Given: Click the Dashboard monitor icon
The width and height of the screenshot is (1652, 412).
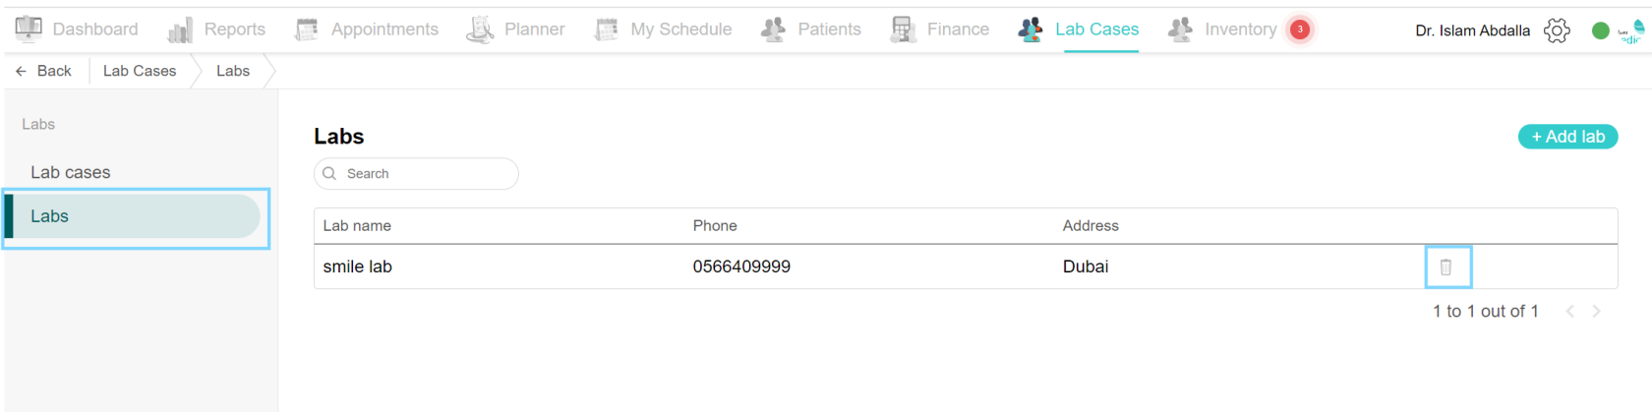Looking at the screenshot, I should pos(29,29).
